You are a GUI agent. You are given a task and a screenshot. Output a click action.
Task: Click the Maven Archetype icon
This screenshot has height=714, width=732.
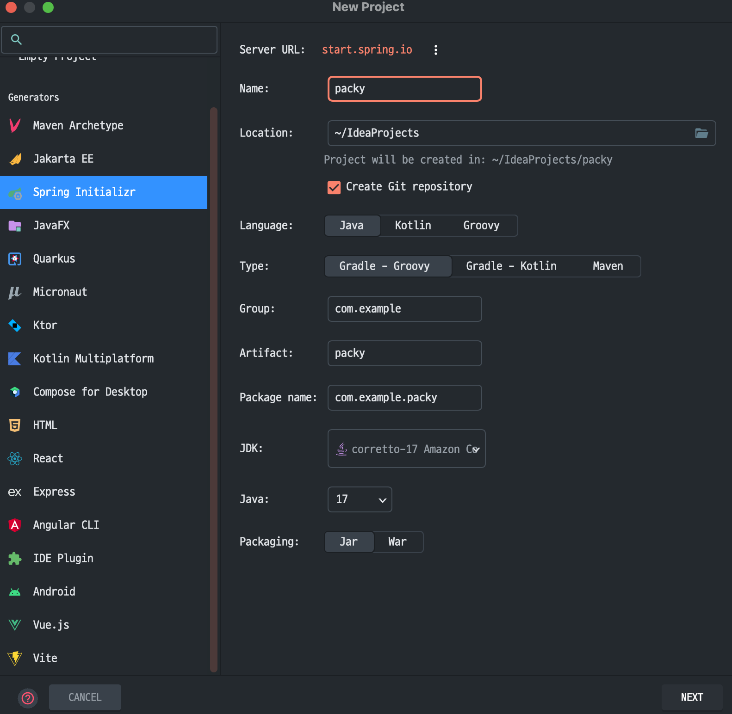[x=15, y=125]
